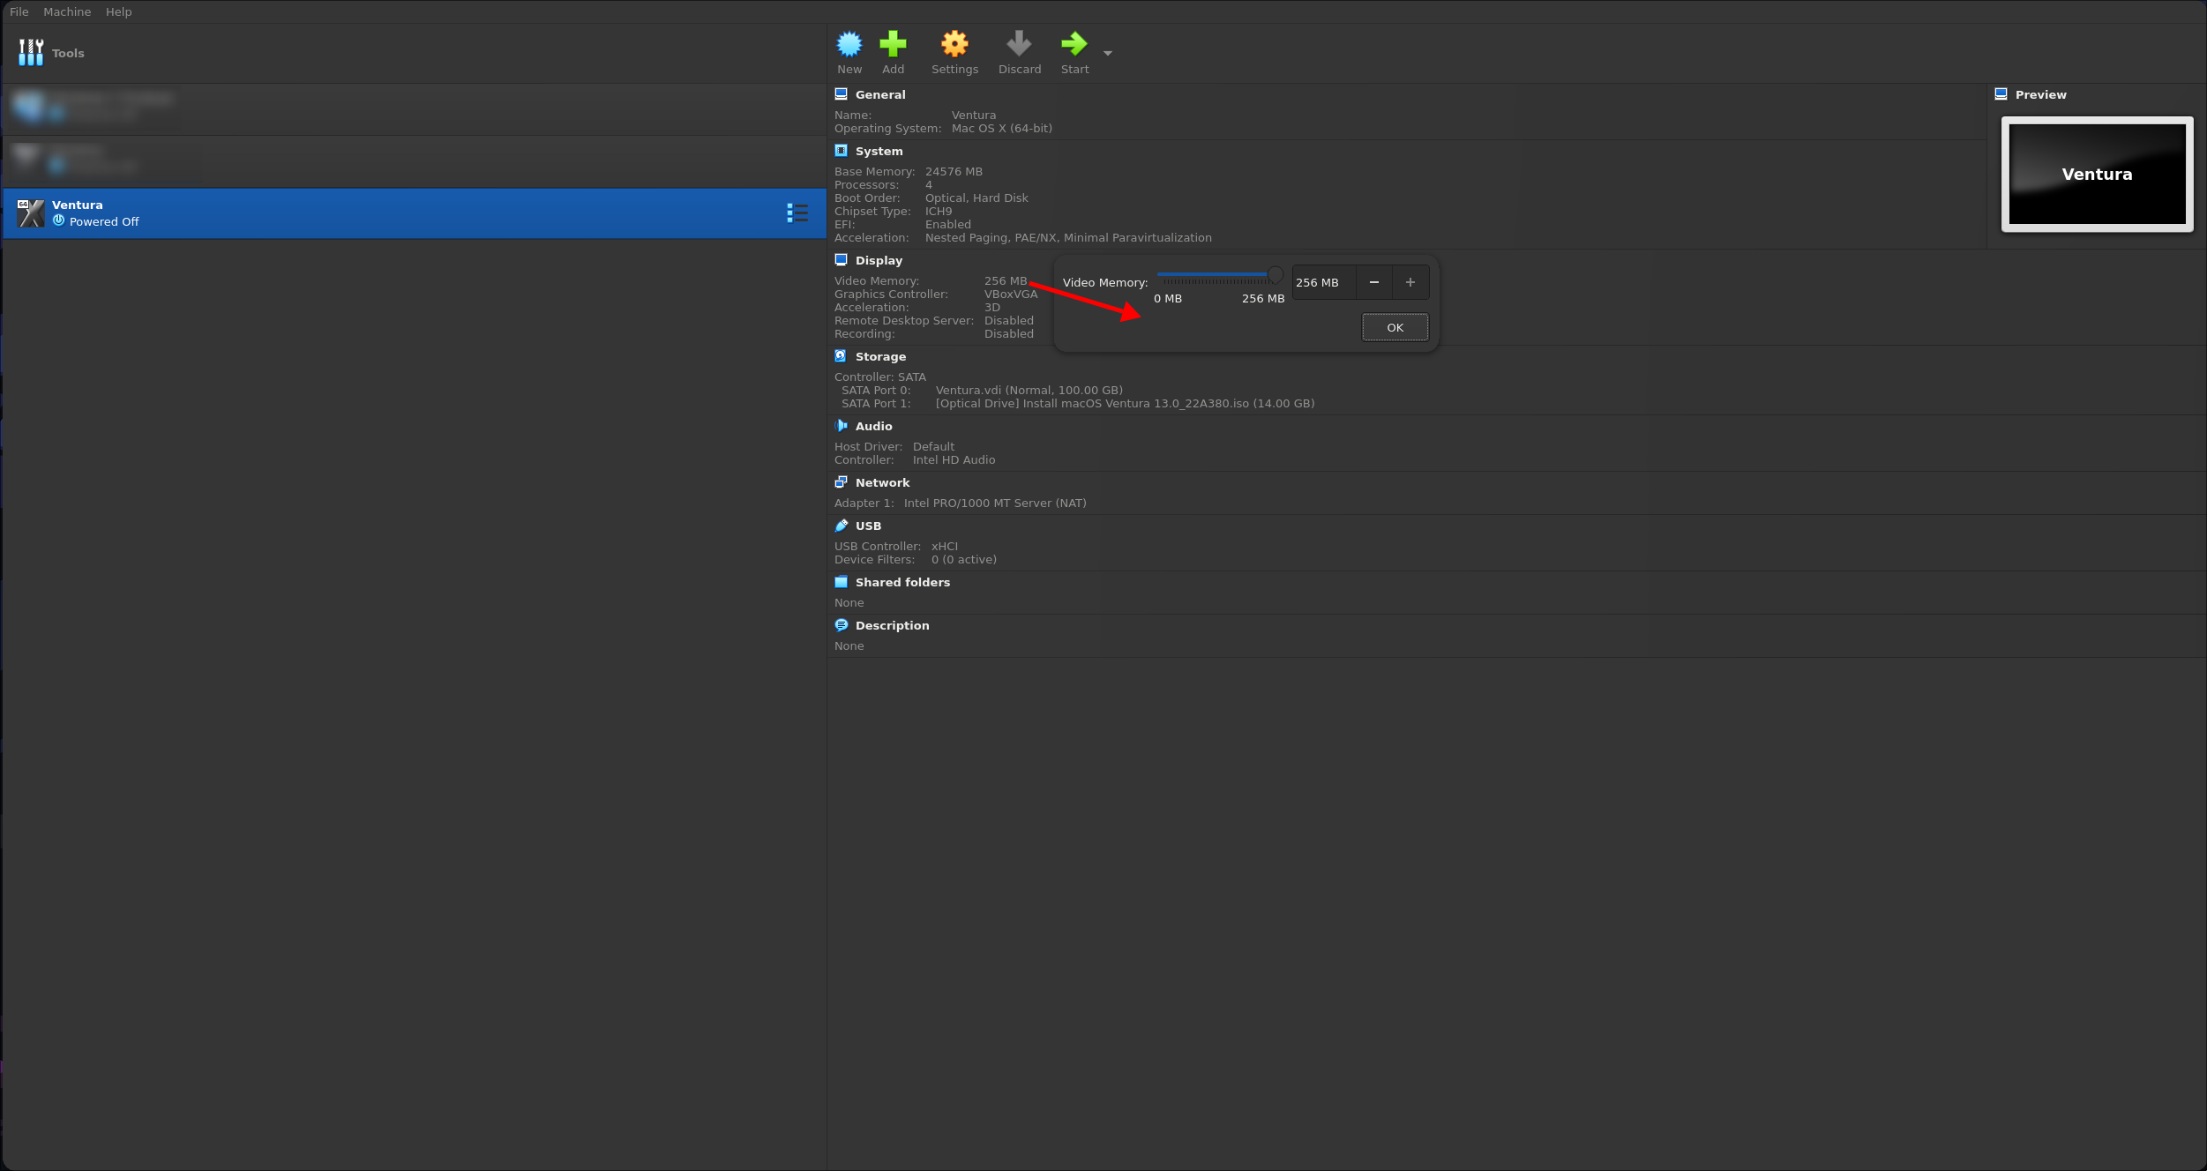Click the Audio section speaker icon
Screen dimensions: 2207x1171
841,426
